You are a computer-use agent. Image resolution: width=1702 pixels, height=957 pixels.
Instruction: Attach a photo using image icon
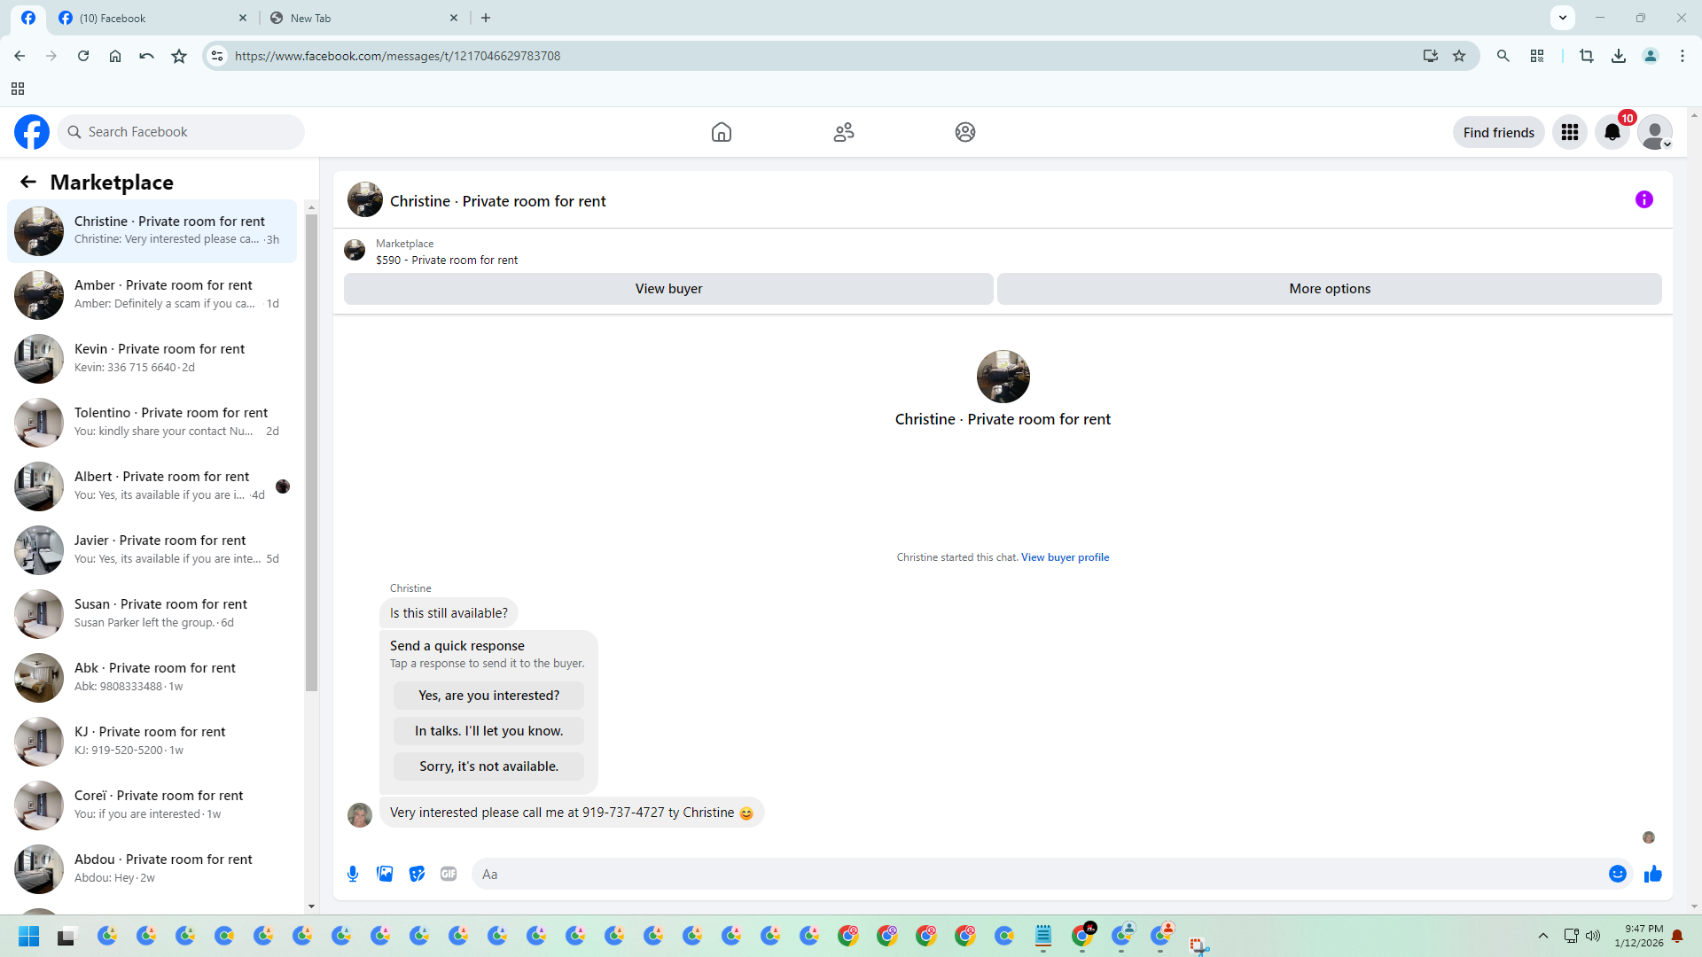pos(385,874)
